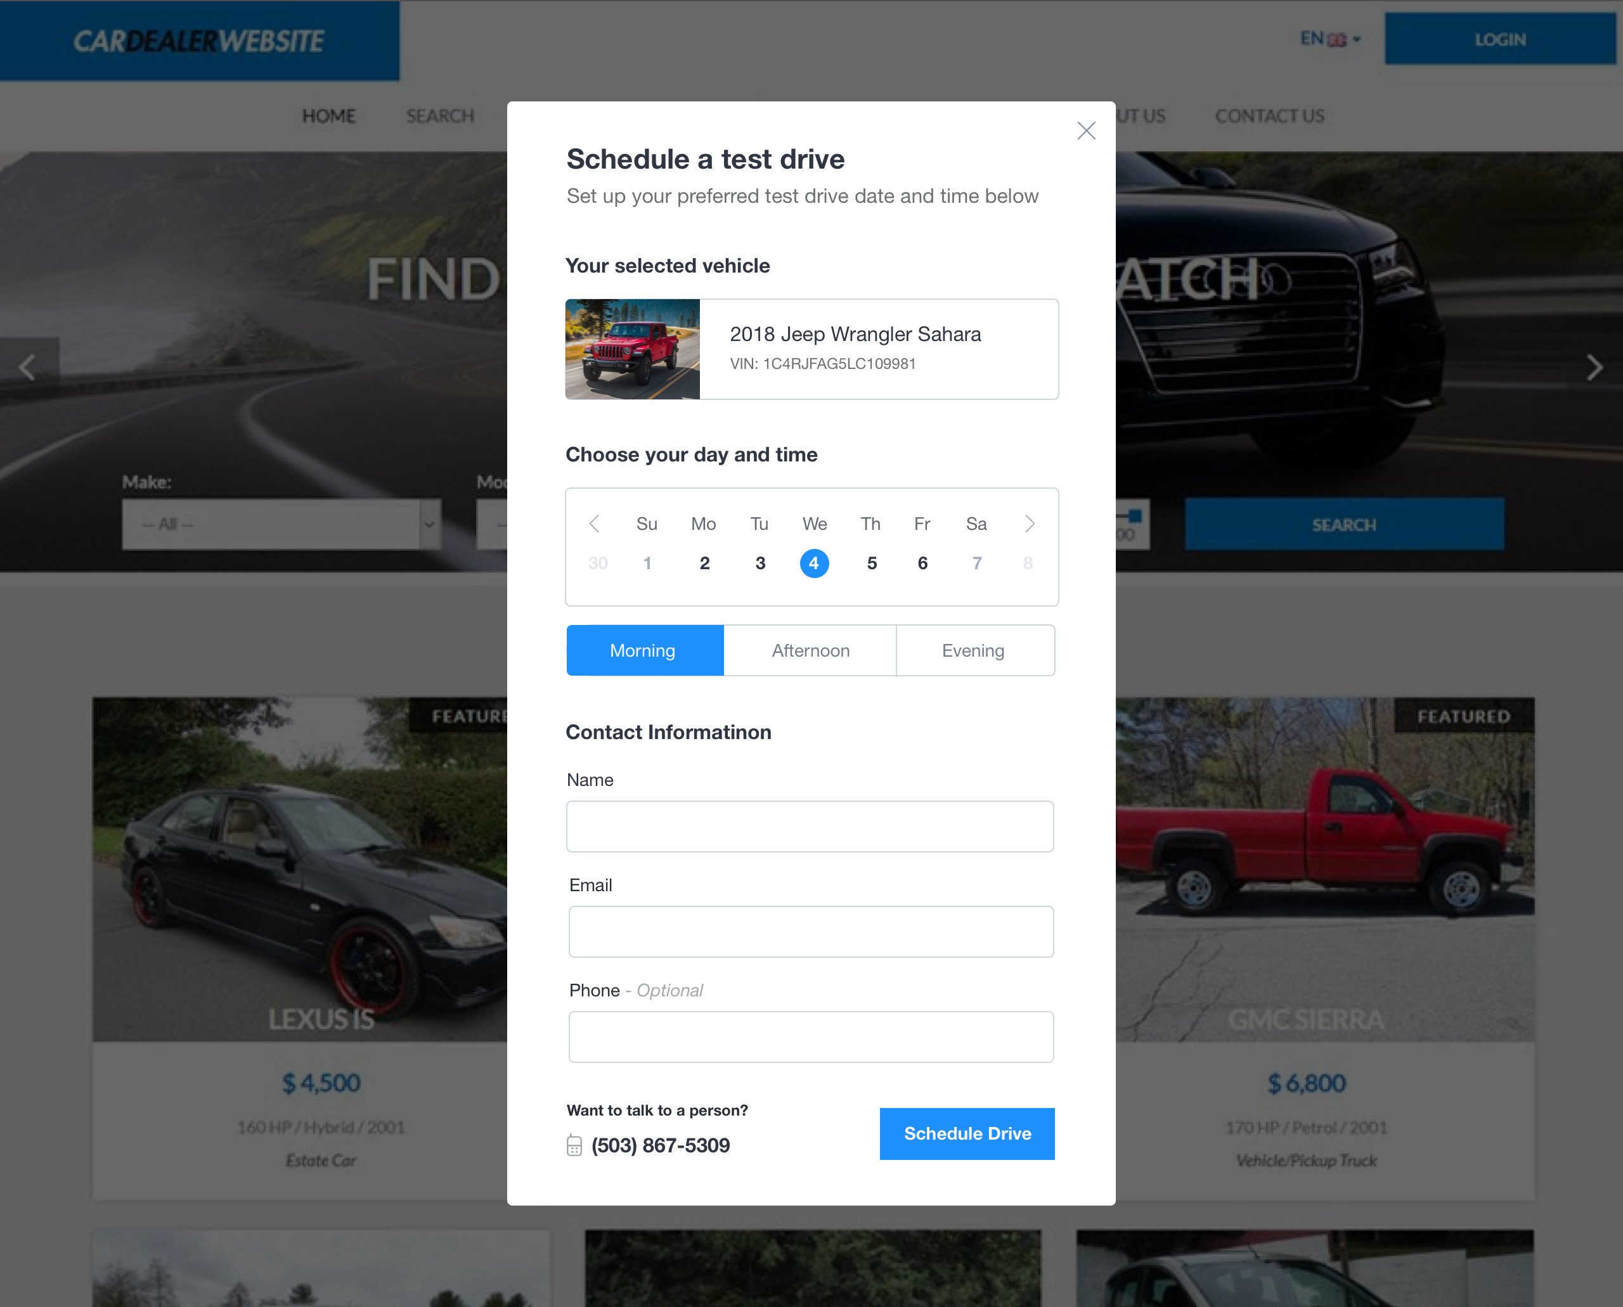Click the LOGIN button
The height and width of the screenshot is (1307, 1623).
(1499, 39)
